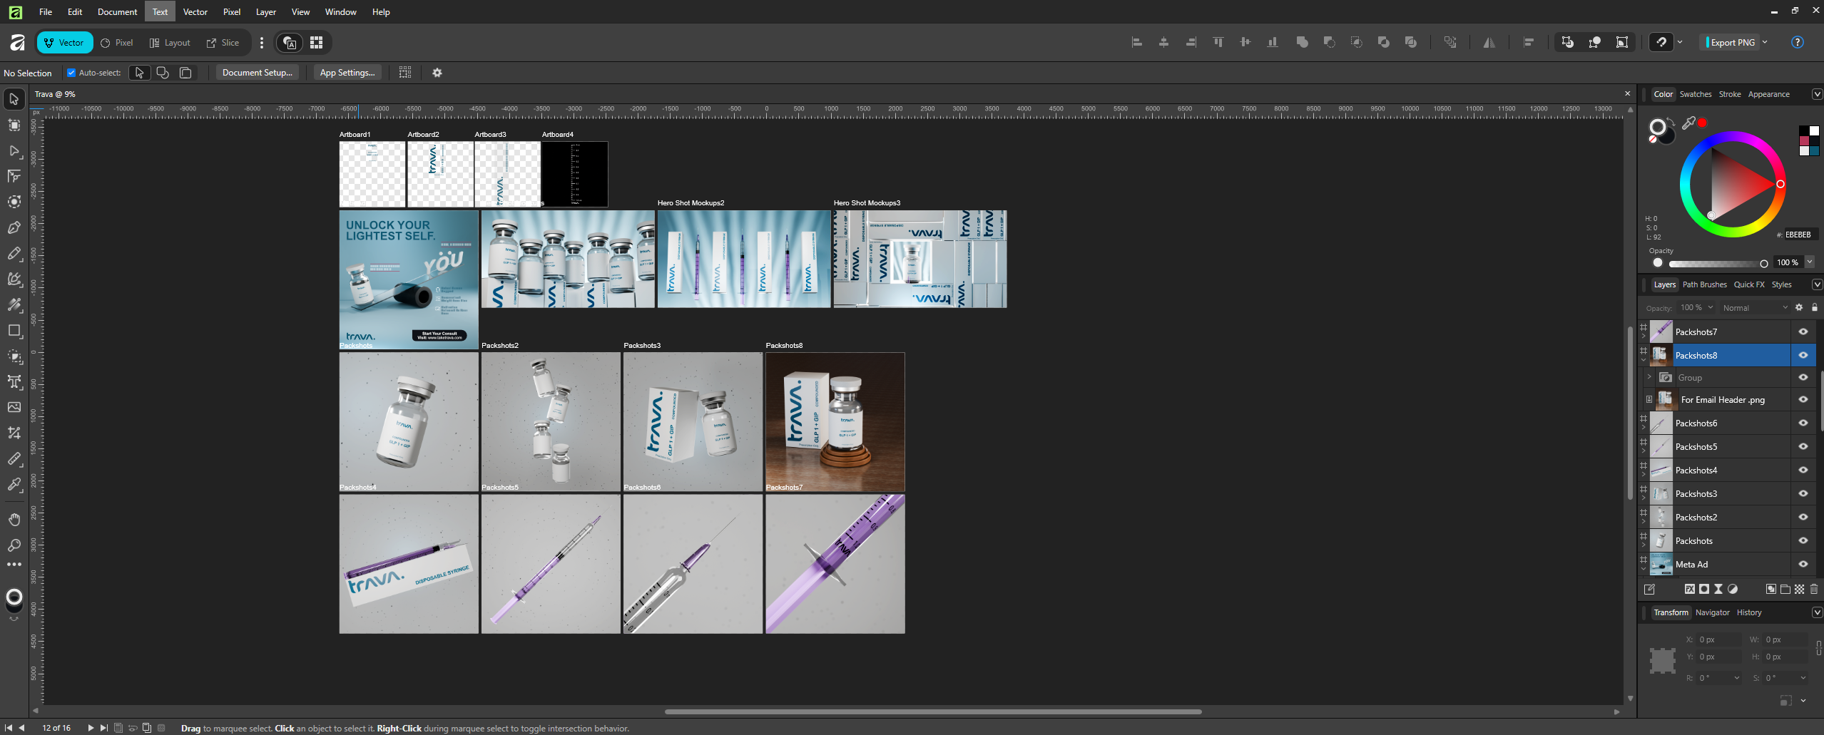Expand the Group layer
This screenshot has width=1824, height=735.
(x=1649, y=377)
